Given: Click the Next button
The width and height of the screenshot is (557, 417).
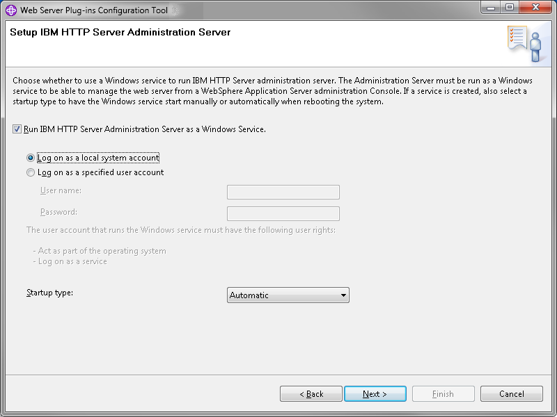Looking at the screenshot, I should pyautogui.click(x=375, y=393).
